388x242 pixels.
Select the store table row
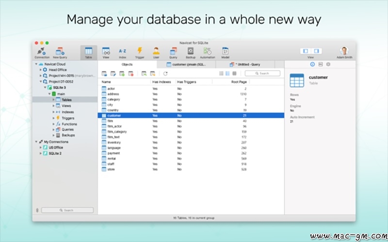pyautogui.click(x=191, y=169)
